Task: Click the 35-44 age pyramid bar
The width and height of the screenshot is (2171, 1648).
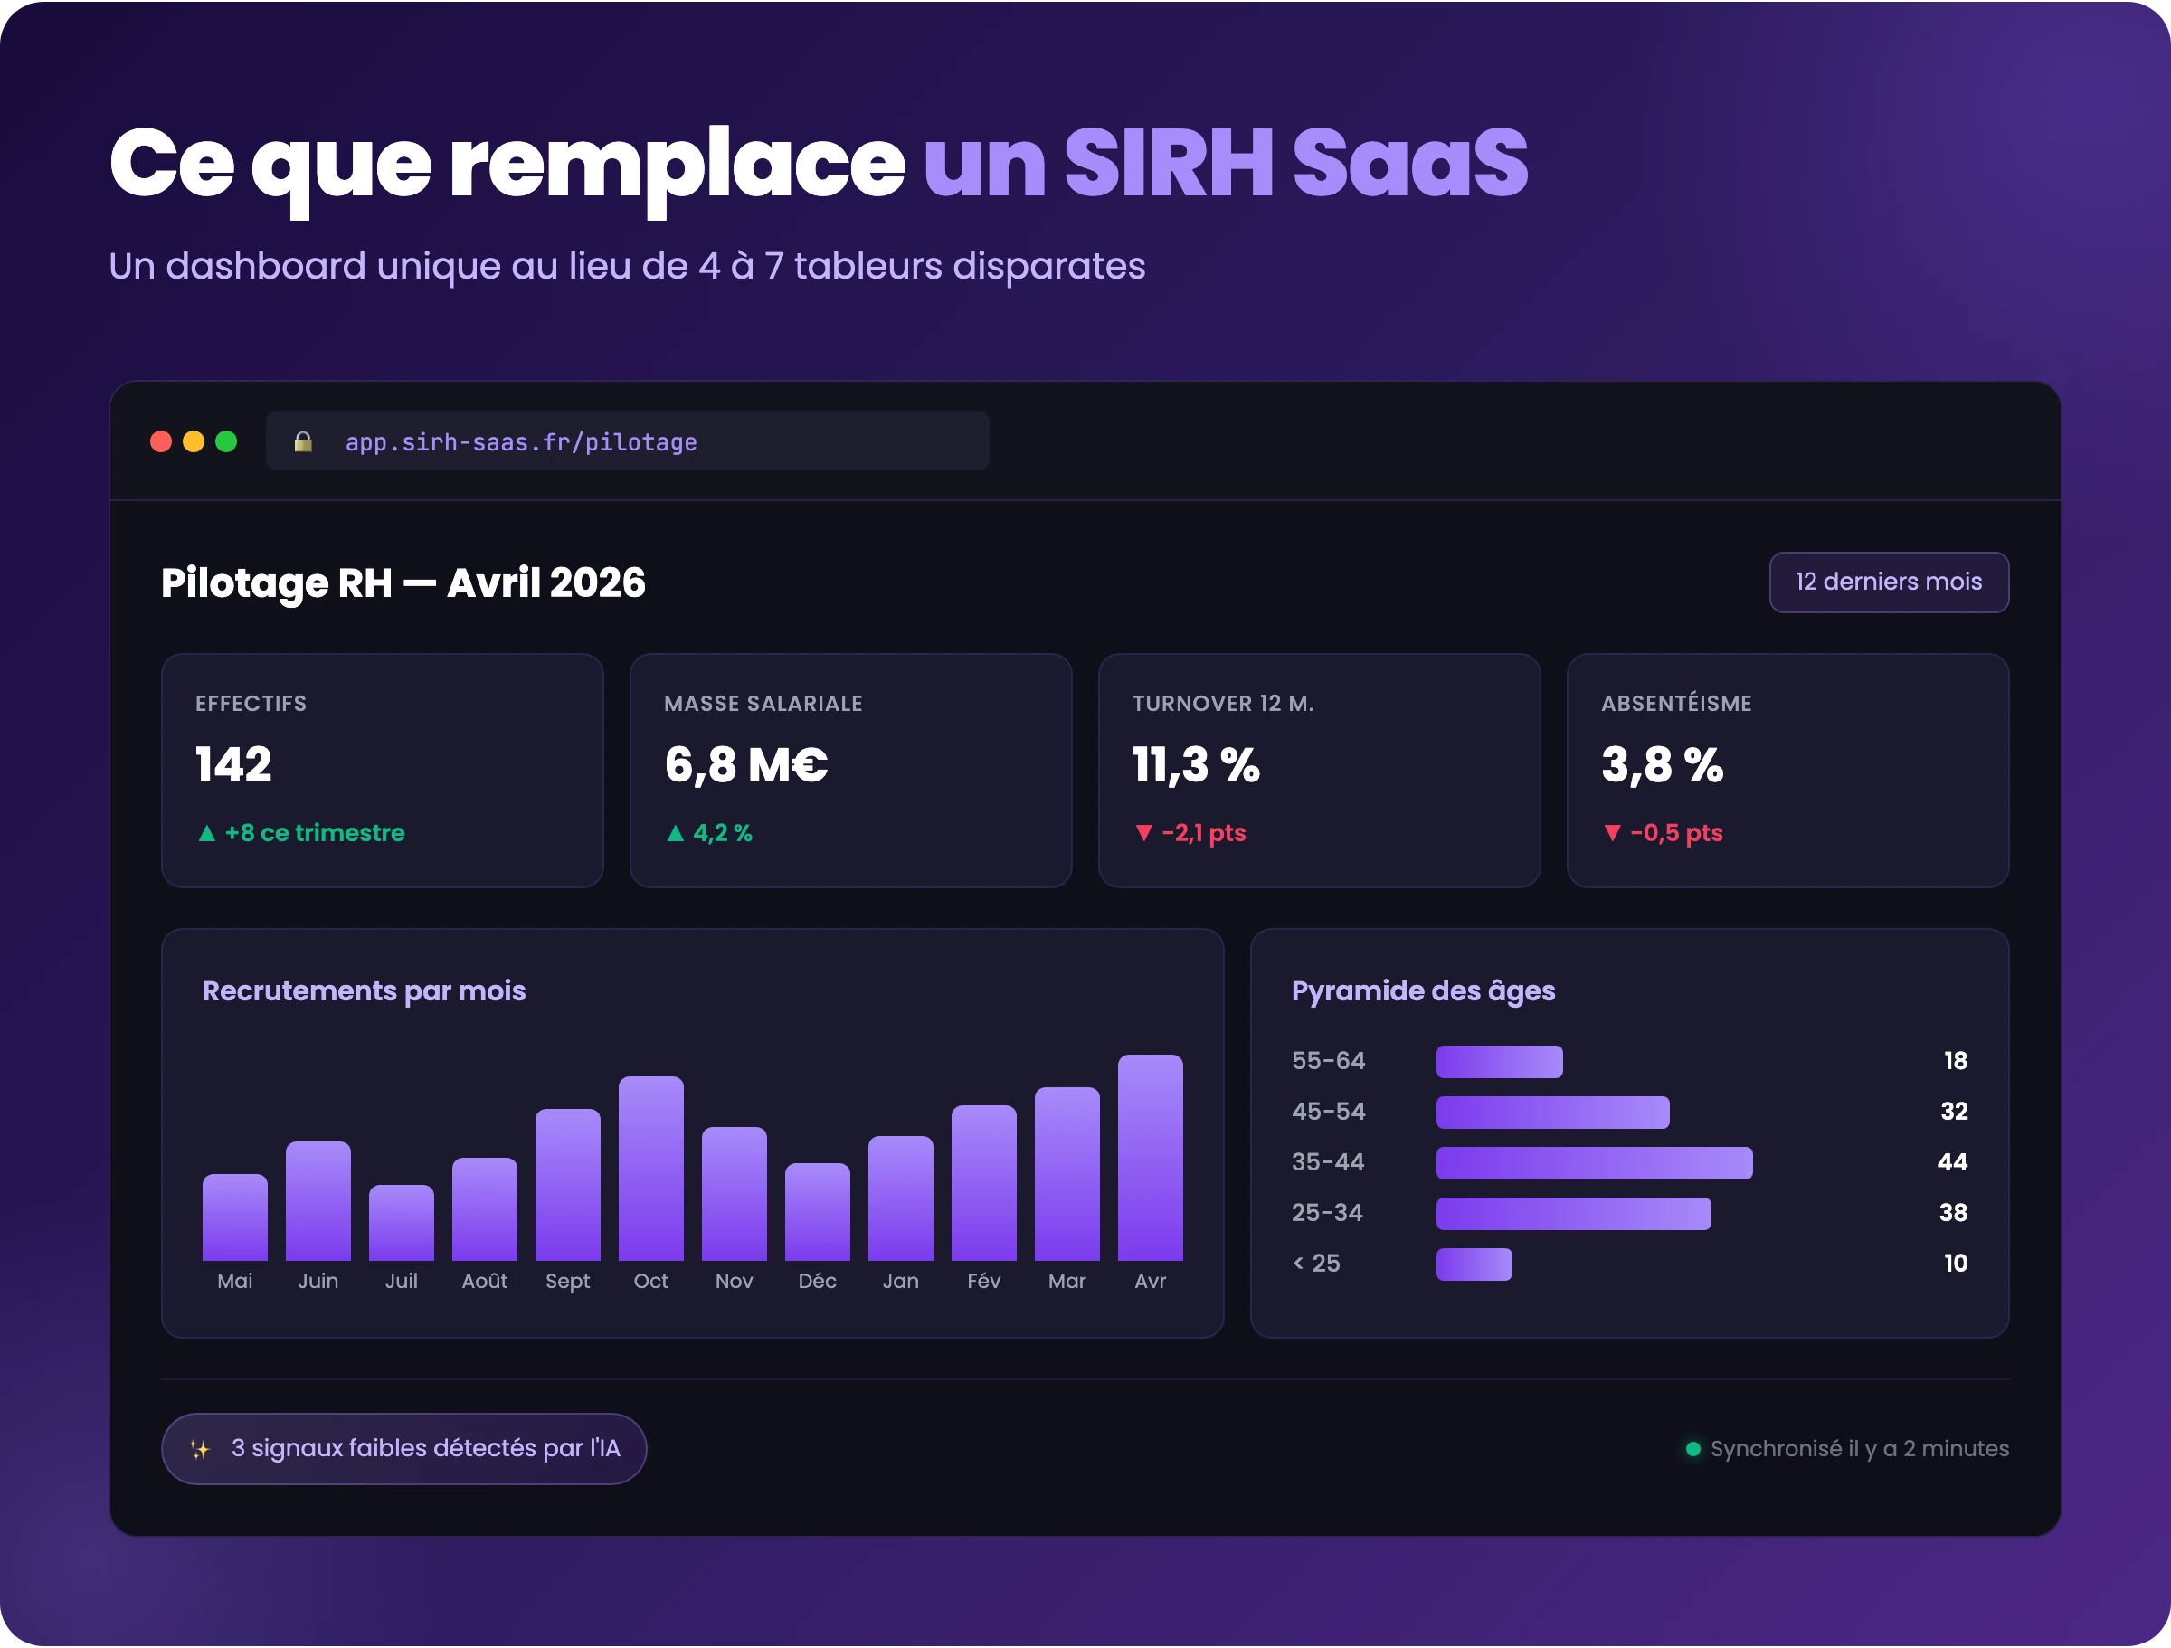Action: [x=1594, y=1163]
